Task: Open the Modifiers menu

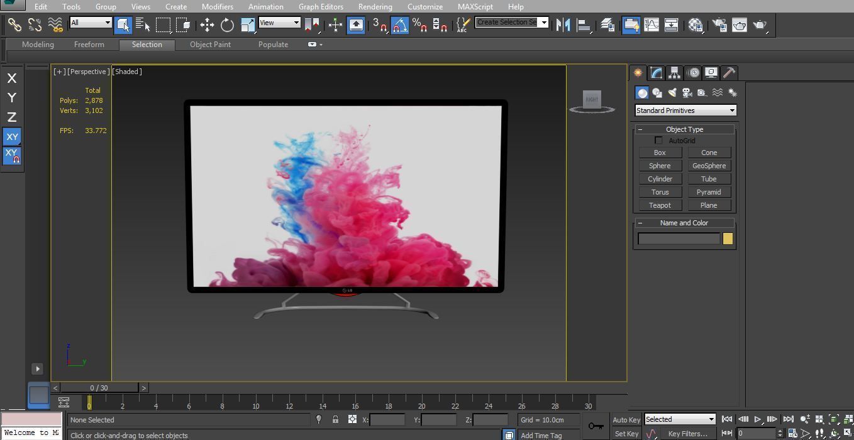Action: (x=217, y=6)
